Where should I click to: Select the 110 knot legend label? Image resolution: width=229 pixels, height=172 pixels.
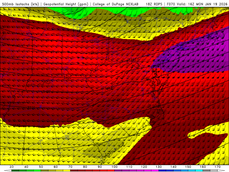[129, 167]
